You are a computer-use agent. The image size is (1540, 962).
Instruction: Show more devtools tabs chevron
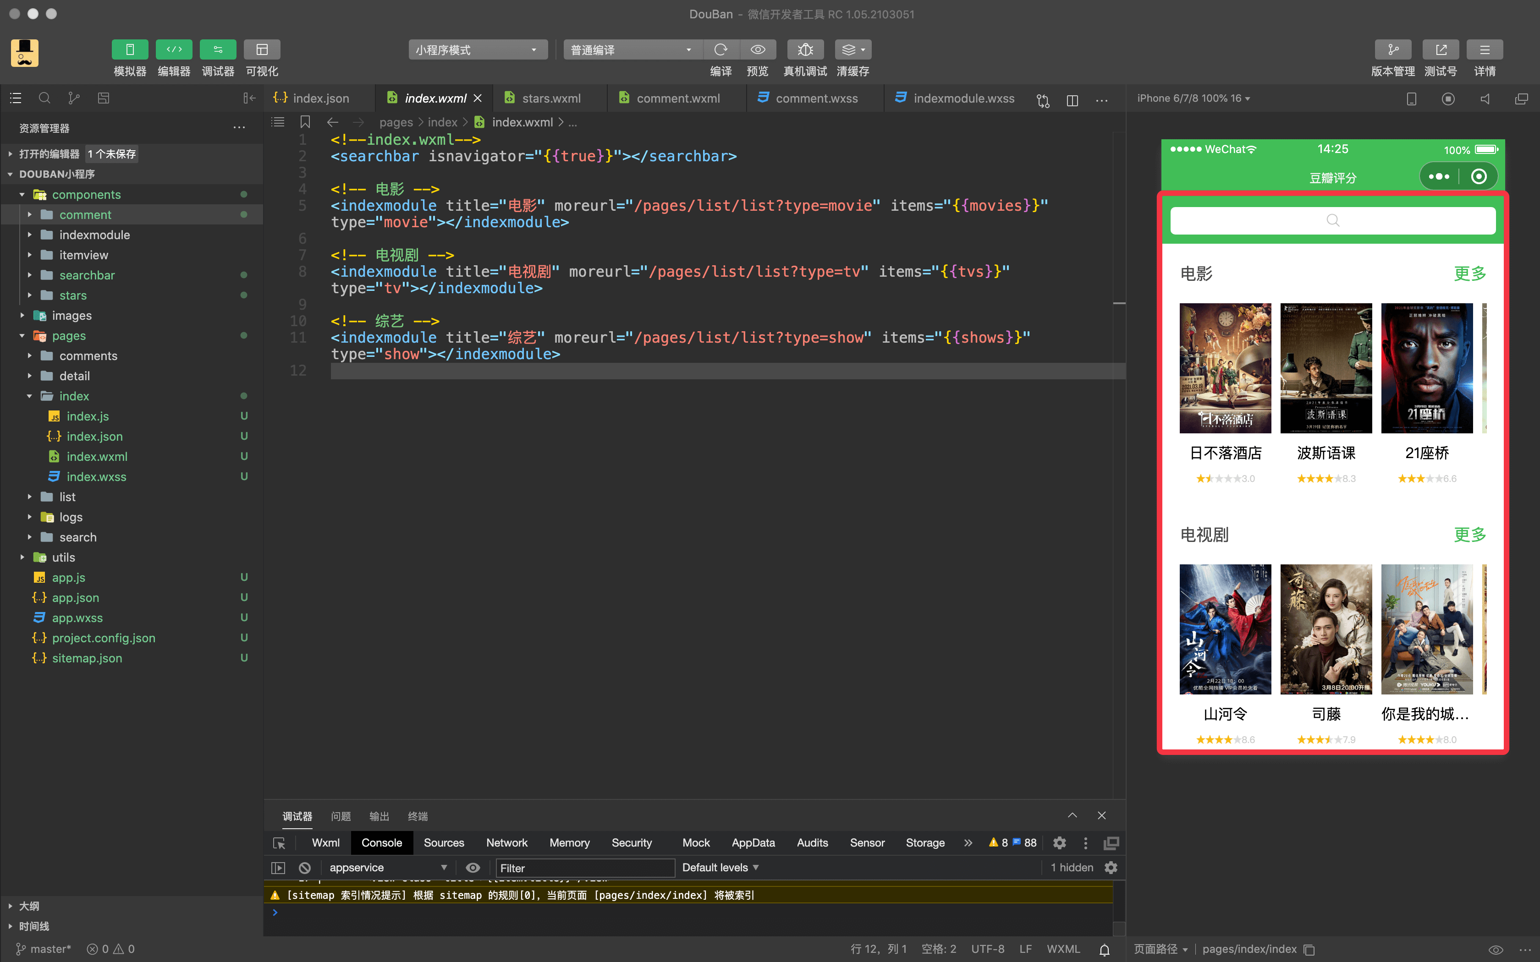[968, 842]
